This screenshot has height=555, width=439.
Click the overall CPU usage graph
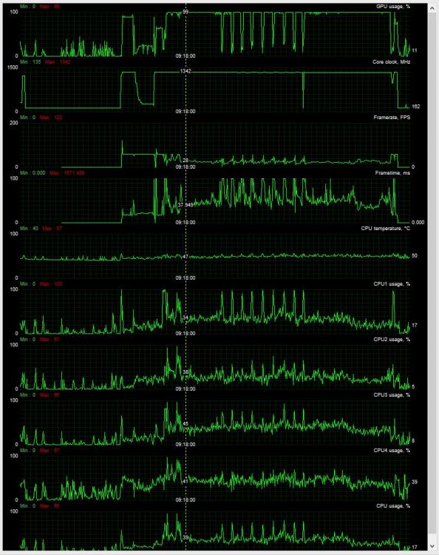215,531
